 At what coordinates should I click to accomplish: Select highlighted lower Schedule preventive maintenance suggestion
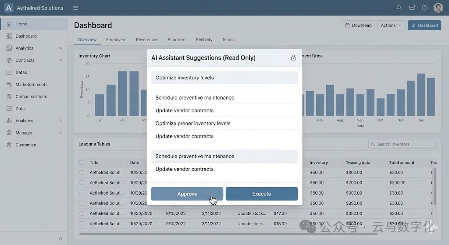224,156
